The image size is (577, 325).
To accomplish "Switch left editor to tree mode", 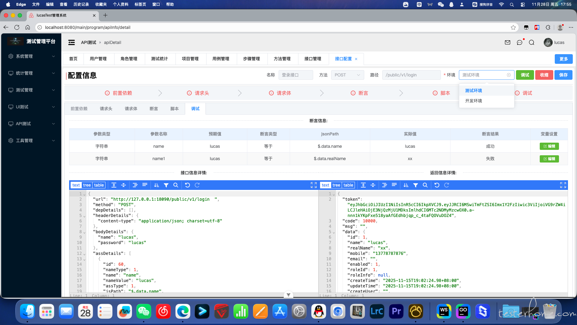I will point(87,185).
